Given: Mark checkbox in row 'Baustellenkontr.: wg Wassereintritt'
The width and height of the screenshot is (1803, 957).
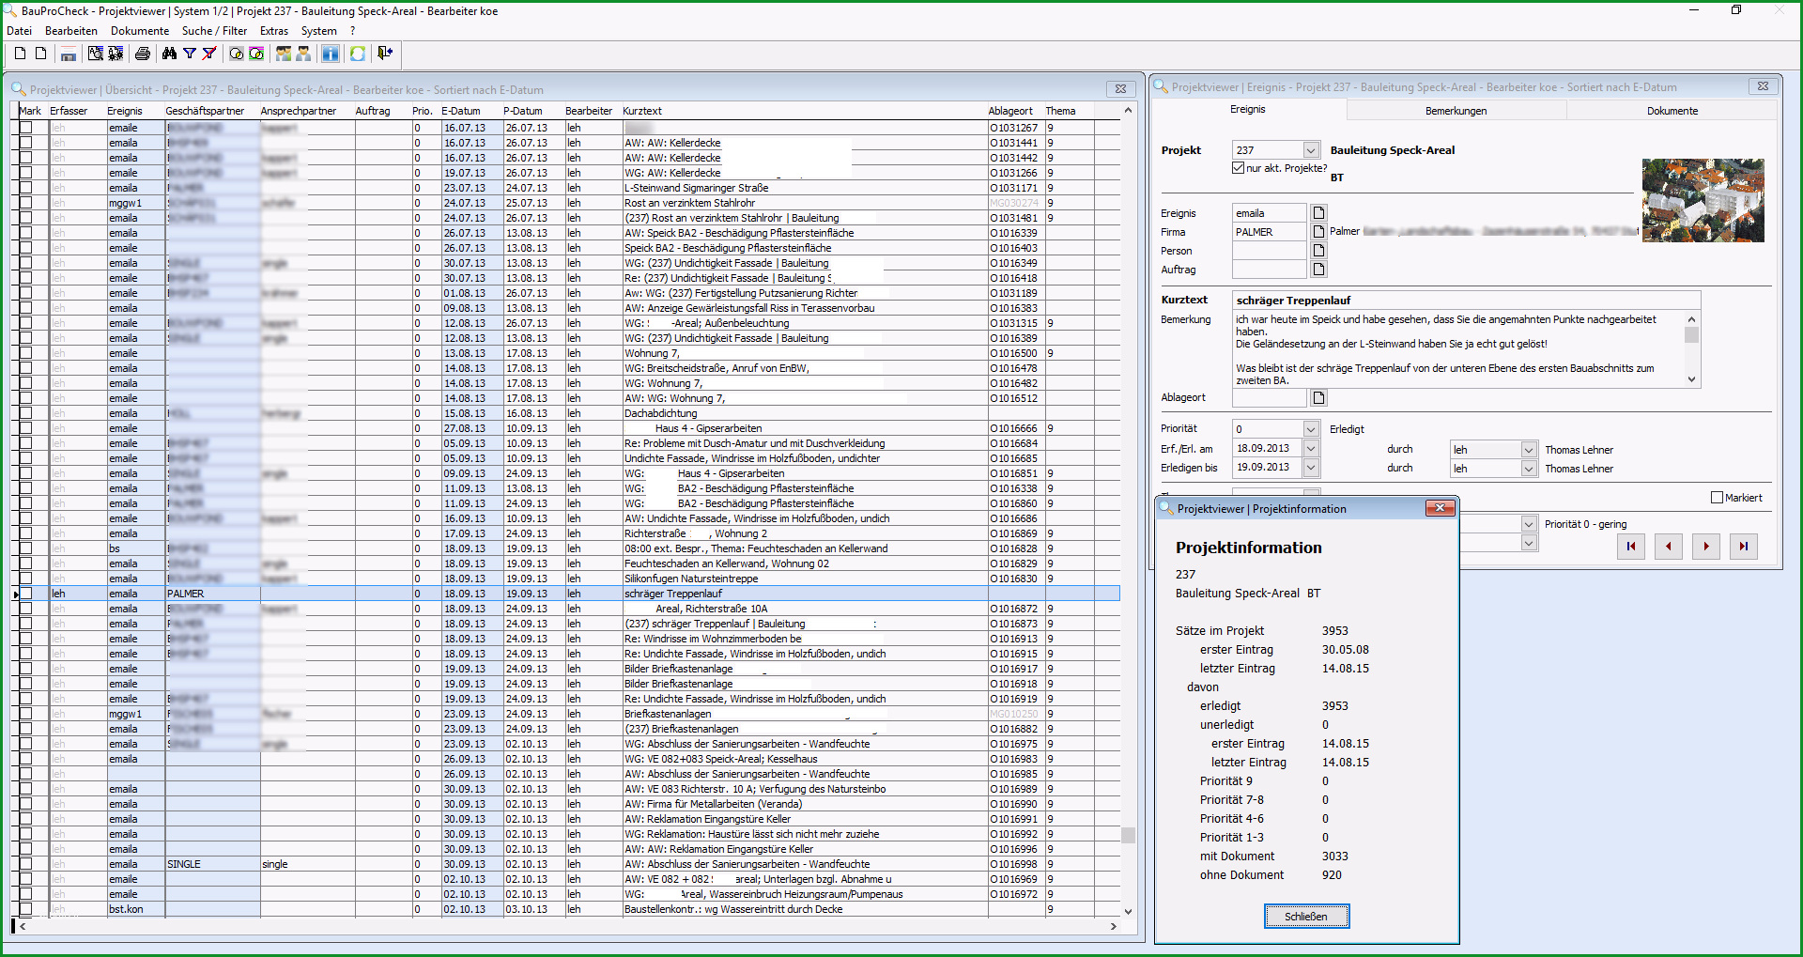Looking at the screenshot, I should point(25,909).
